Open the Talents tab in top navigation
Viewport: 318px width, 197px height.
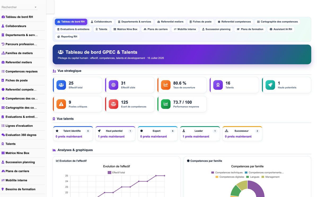pos(101,29)
